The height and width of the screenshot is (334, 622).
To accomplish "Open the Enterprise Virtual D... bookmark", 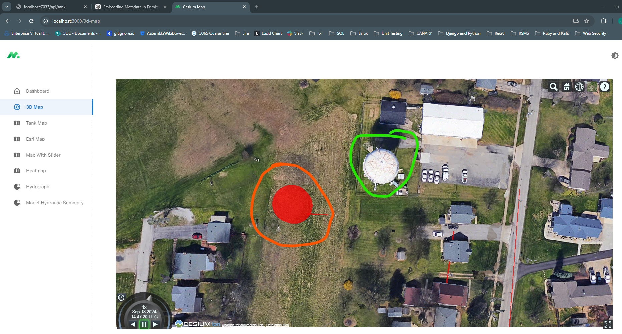I will point(26,33).
